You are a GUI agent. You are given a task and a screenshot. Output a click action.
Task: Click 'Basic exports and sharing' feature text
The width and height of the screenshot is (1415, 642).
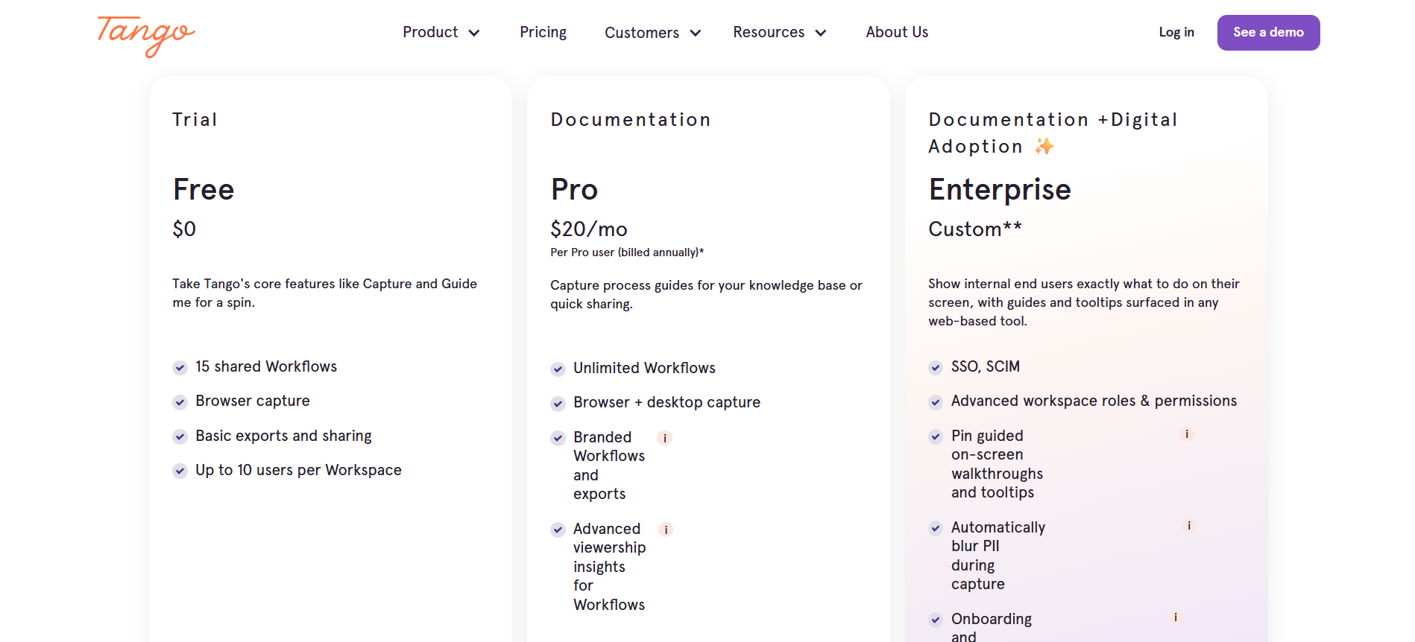(283, 436)
